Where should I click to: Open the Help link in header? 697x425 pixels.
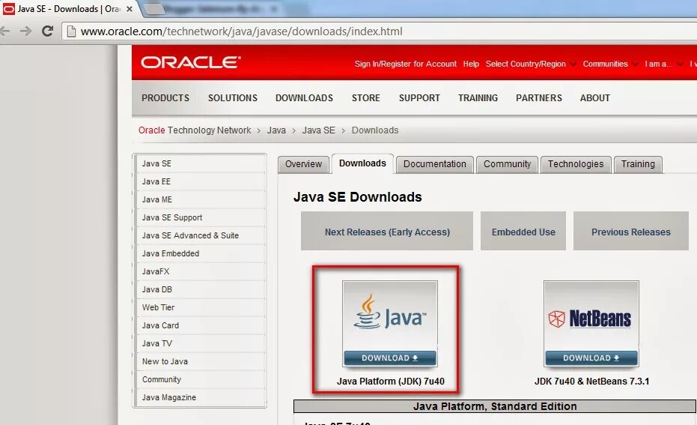point(471,64)
